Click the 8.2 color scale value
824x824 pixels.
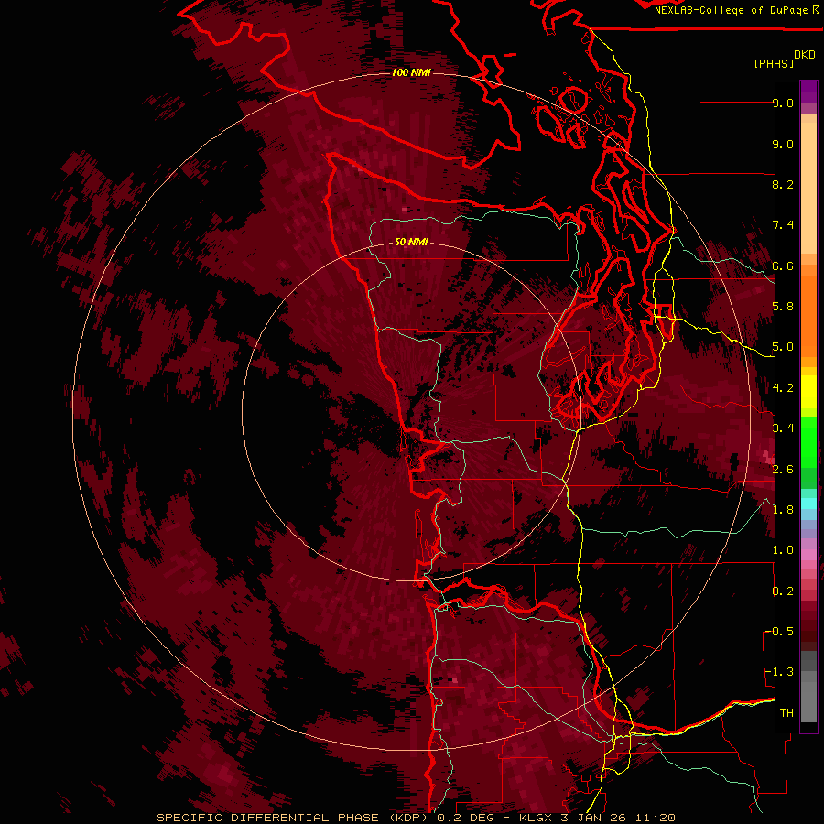pyautogui.click(x=783, y=184)
